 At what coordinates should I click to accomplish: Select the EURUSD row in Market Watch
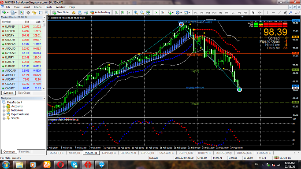pos(21,27)
